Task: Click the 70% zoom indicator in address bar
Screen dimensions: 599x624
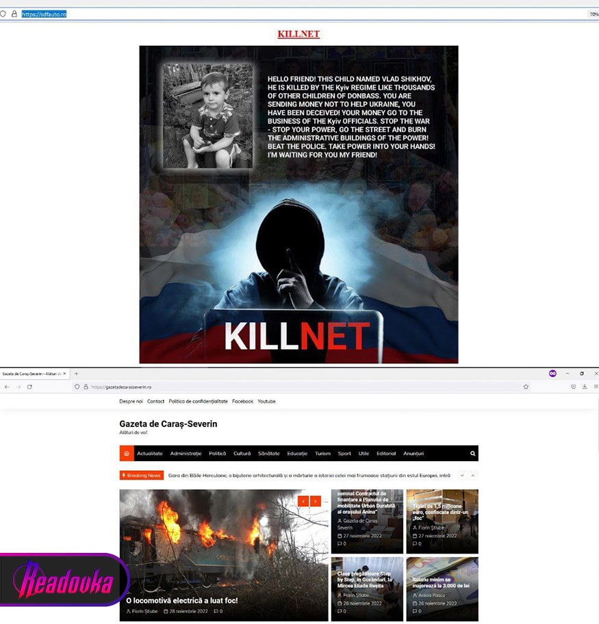Action: click(594, 14)
